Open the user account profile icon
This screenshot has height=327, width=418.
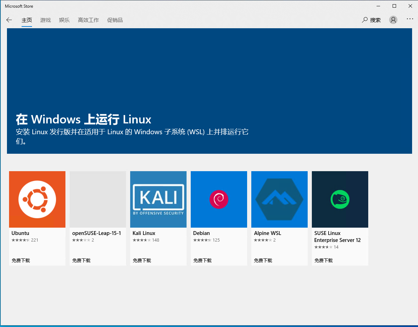(x=393, y=20)
